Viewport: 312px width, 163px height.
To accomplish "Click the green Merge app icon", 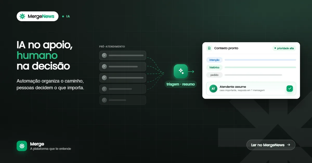I will (x=22, y=146).
